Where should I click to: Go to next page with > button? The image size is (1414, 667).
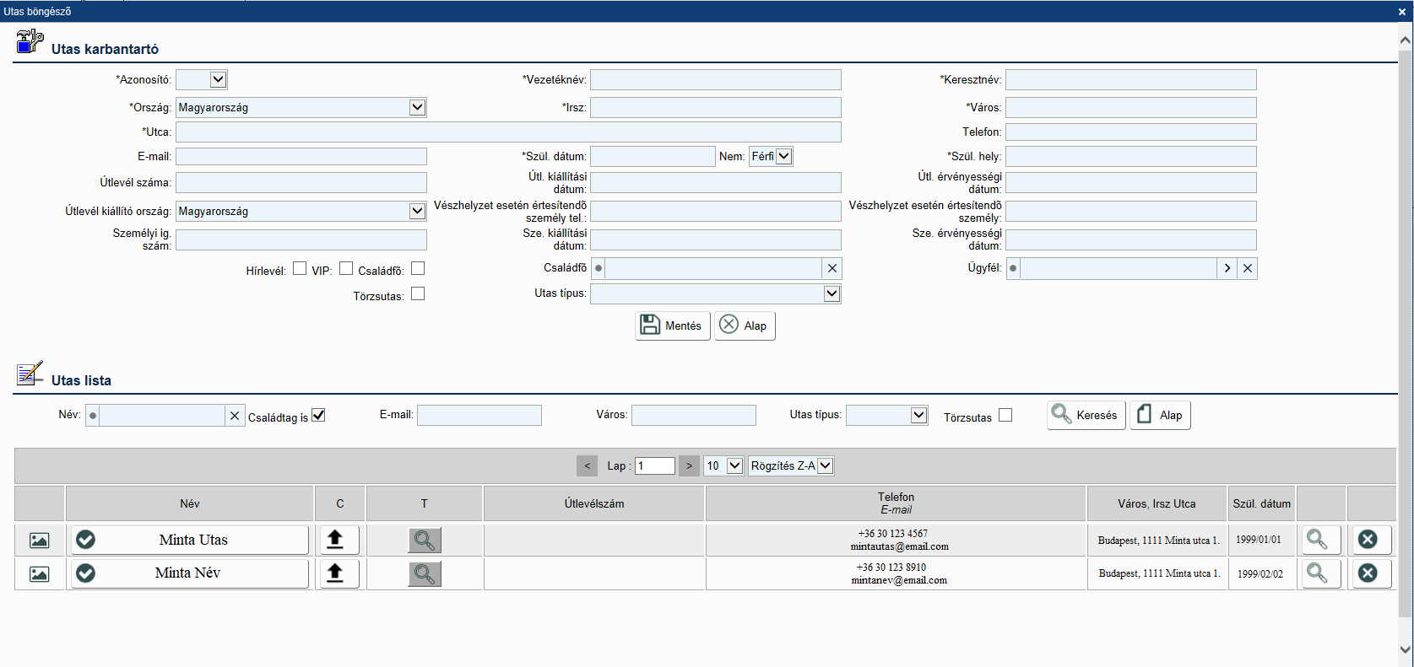click(x=690, y=465)
